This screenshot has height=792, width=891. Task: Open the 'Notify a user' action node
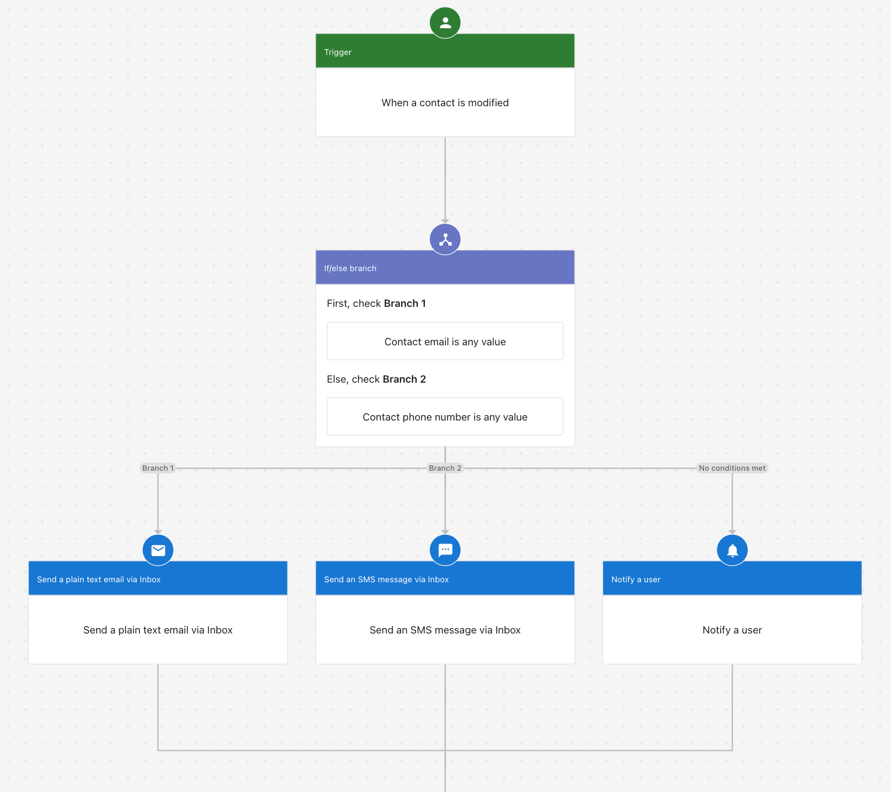tap(732, 630)
